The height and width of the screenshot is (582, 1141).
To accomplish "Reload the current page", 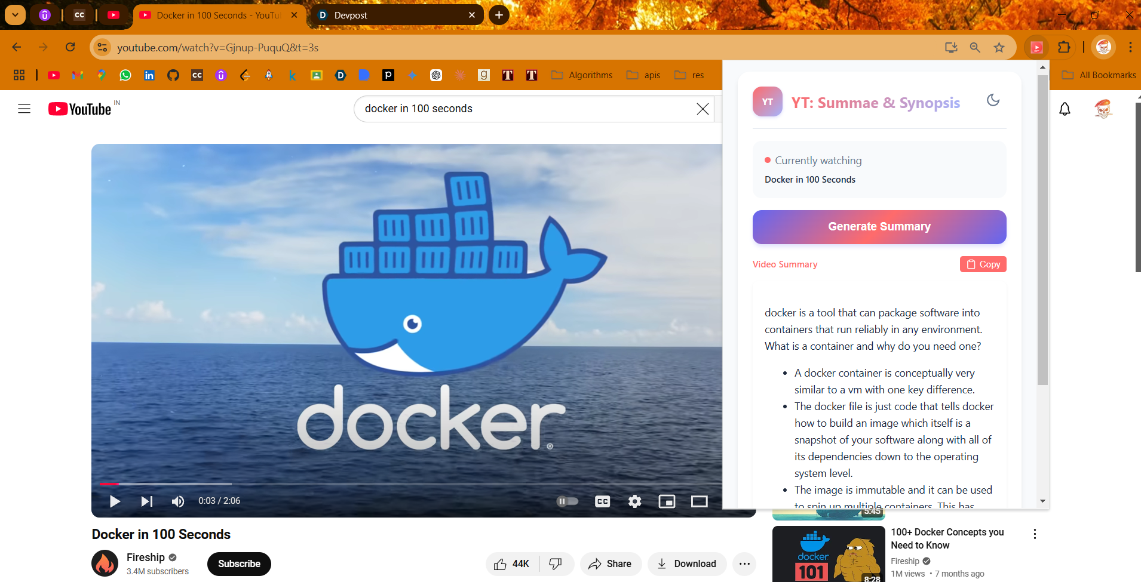I will [x=70, y=47].
